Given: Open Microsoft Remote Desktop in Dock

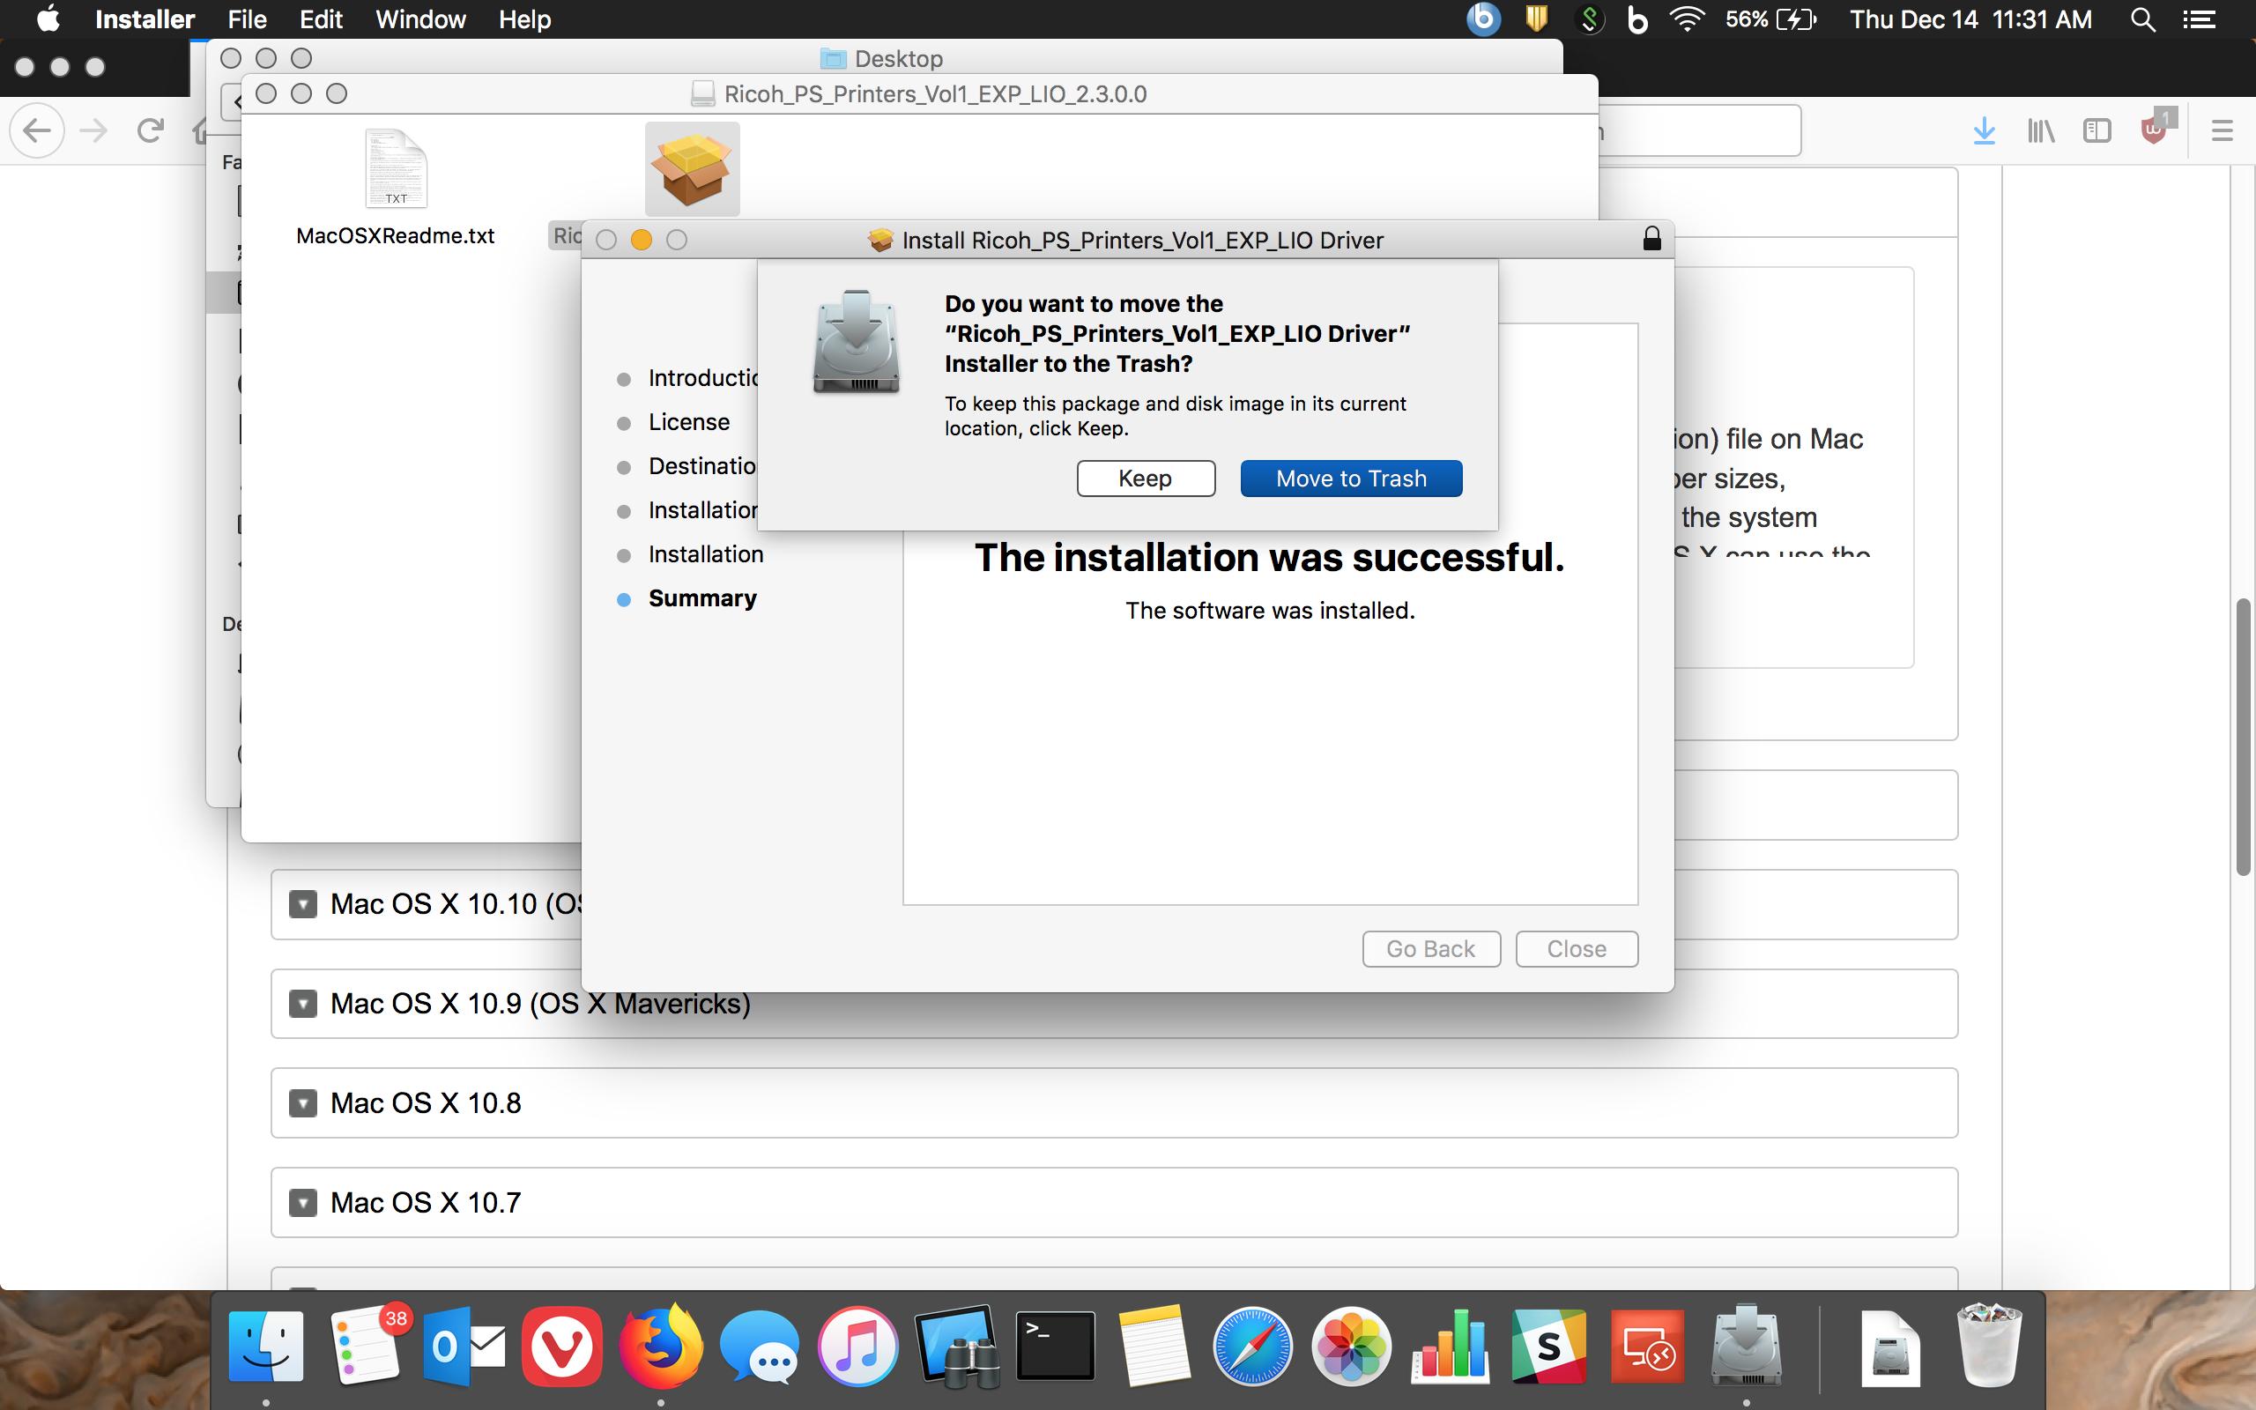Looking at the screenshot, I should (1647, 1347).
